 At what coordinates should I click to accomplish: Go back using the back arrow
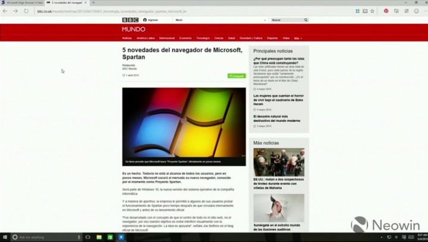click(x=5, y=11)
